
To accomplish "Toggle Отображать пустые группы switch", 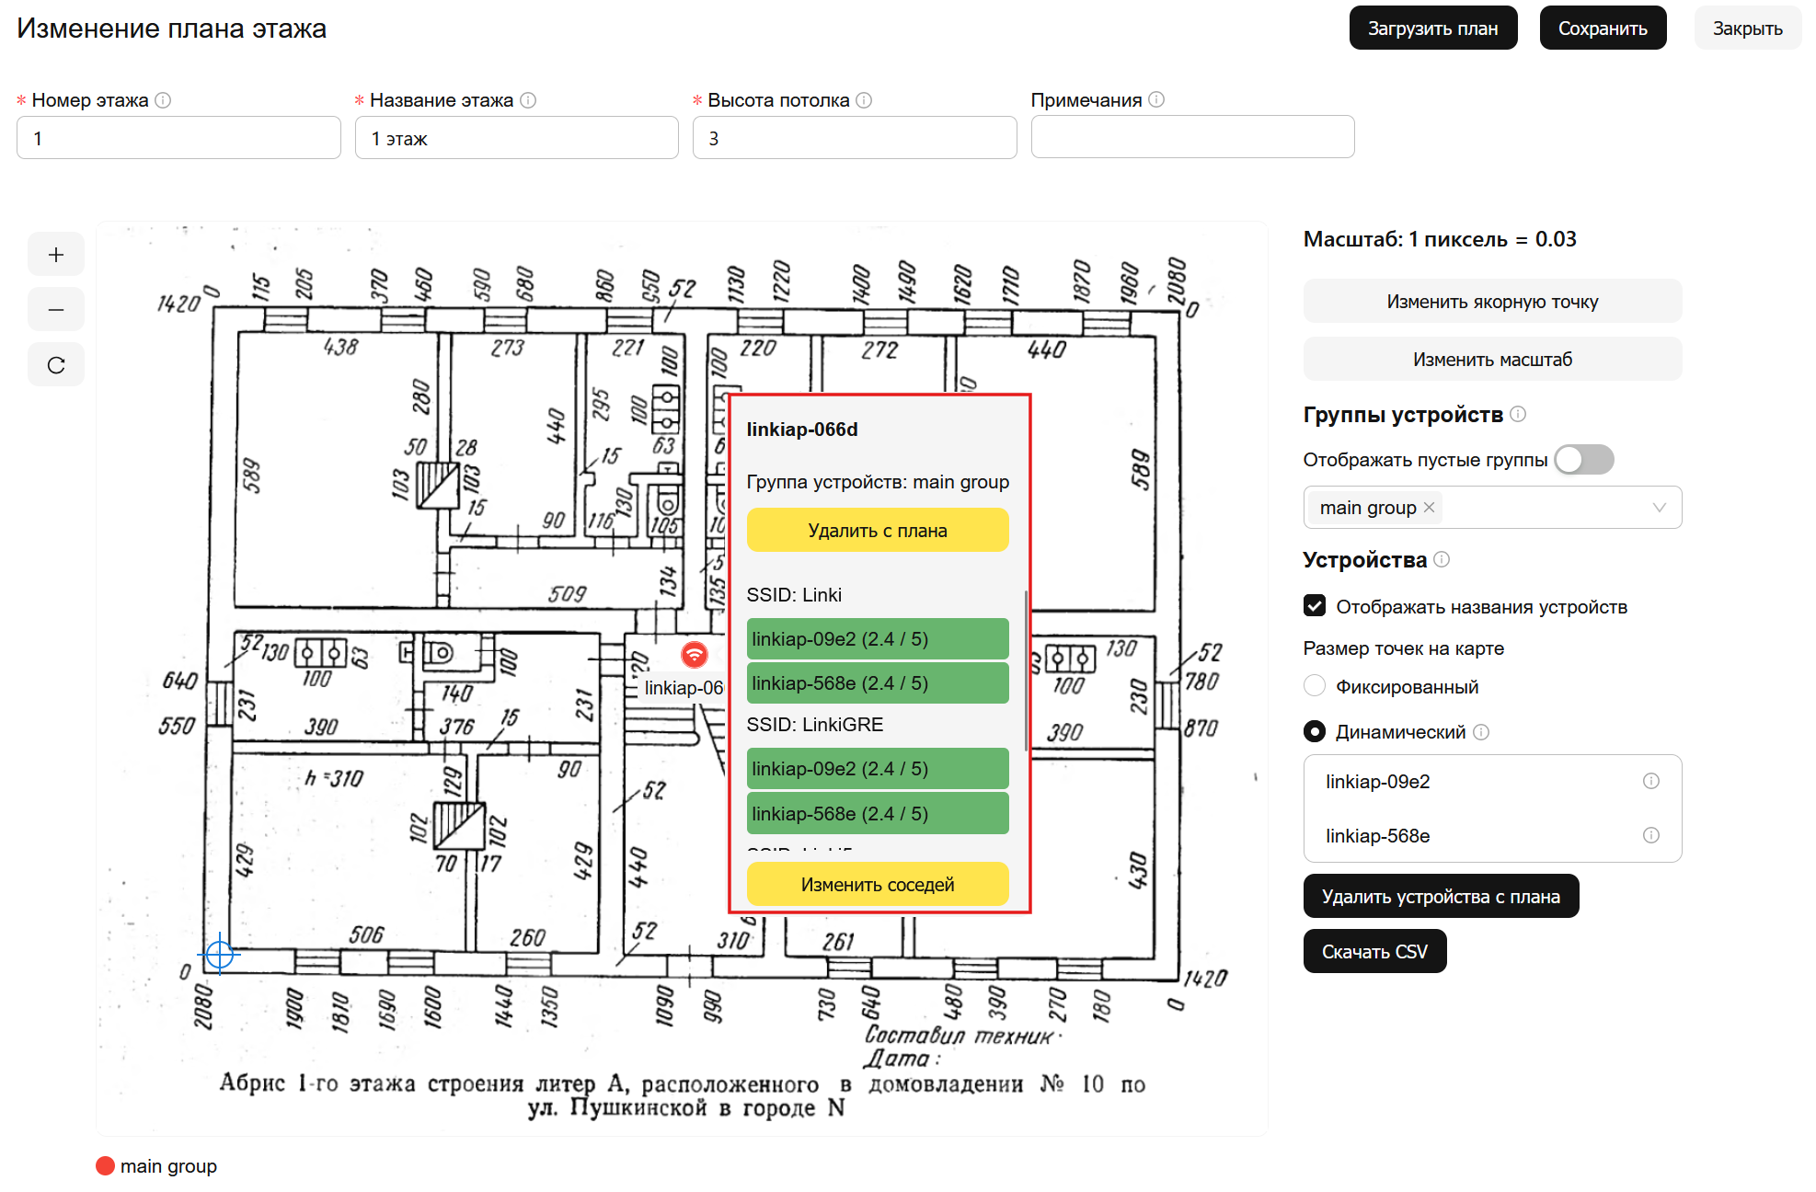I will 1584,460.
